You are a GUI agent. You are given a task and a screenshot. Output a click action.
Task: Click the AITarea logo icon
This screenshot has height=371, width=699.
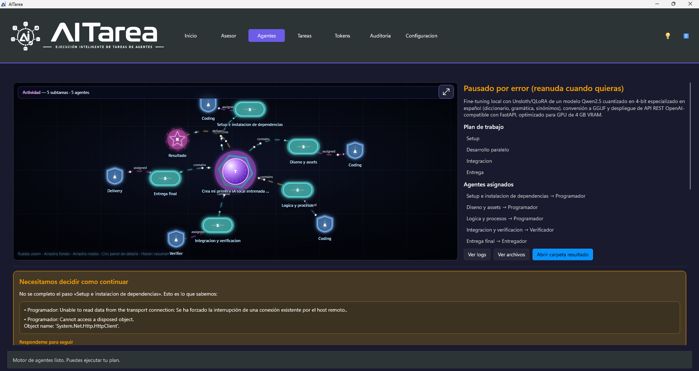coord(25,36)
